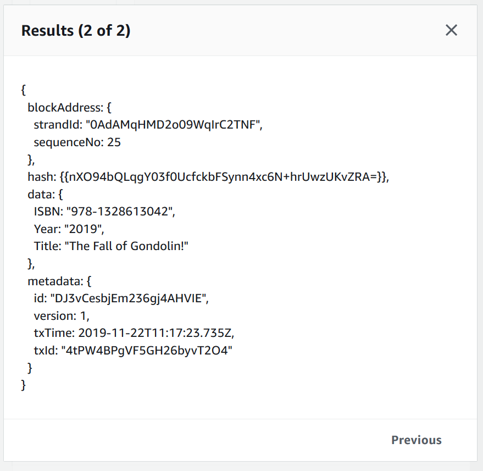Click the sequenceNo value 25
This screenshot has width=483, height=471.
pyautogui.click(x=114, y=143)
